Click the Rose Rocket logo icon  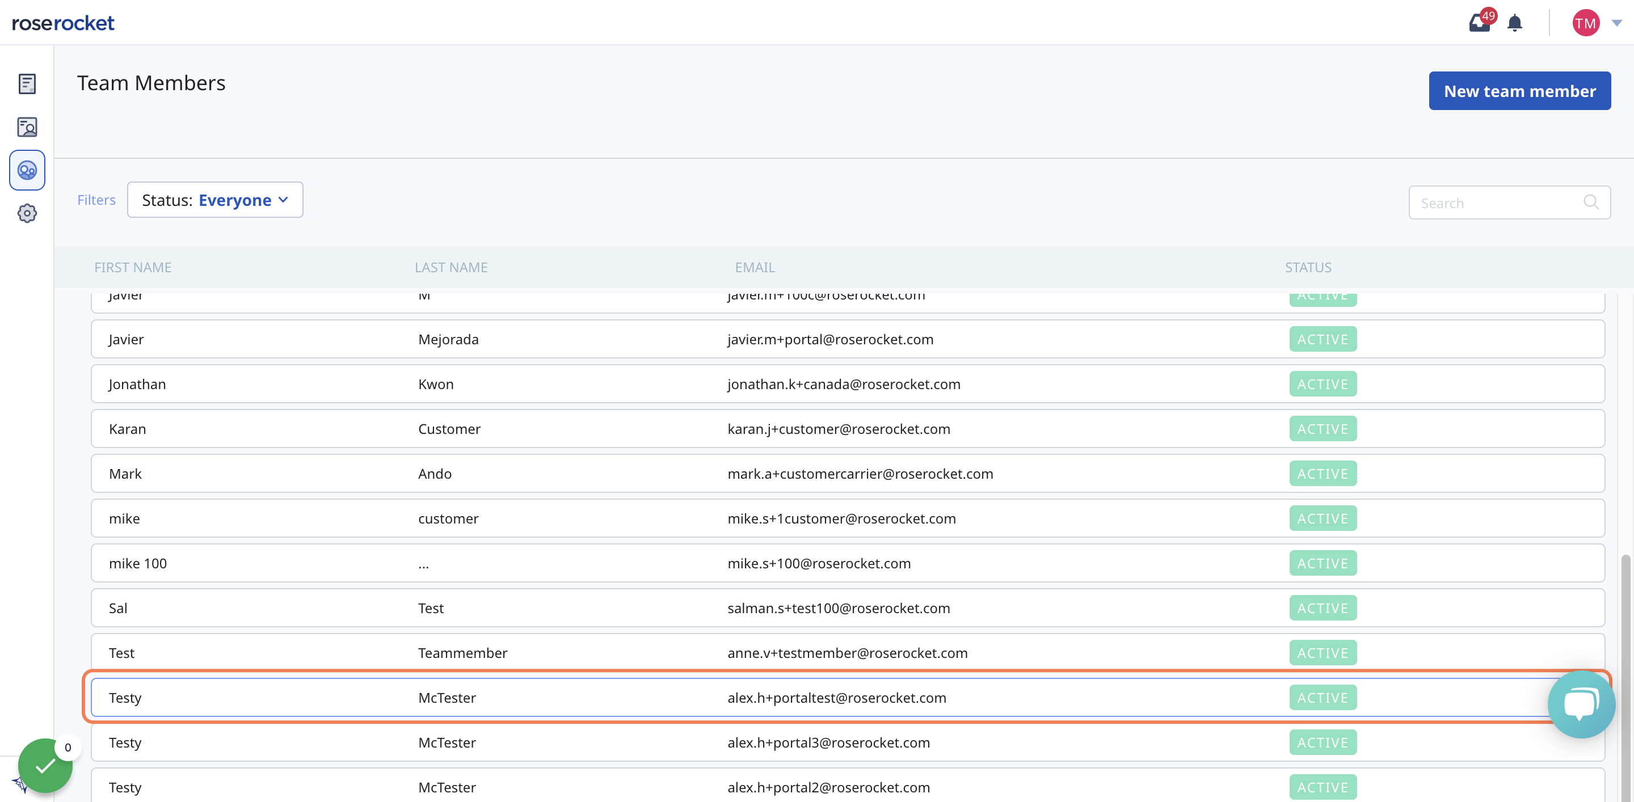[x=62, y=21]
